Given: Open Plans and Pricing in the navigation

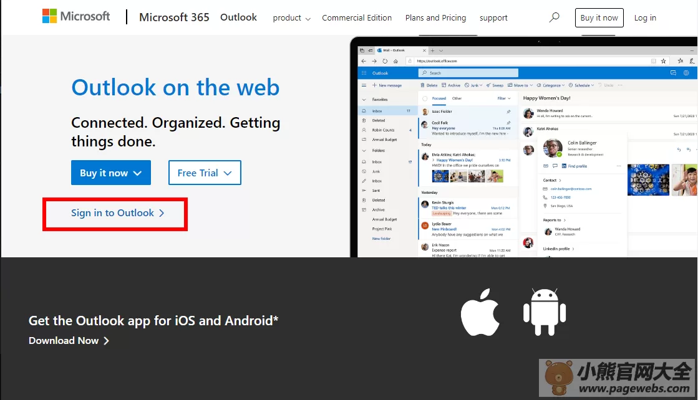Looking at the screenshot, I should click(435, 18).
